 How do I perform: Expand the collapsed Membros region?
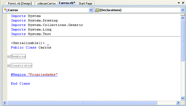tap(9, 57)
